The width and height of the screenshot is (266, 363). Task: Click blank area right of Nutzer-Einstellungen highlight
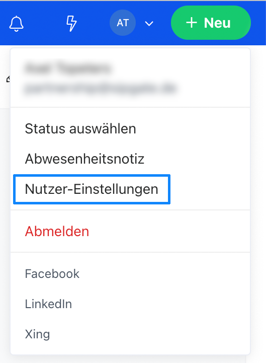tap(210, 189)
